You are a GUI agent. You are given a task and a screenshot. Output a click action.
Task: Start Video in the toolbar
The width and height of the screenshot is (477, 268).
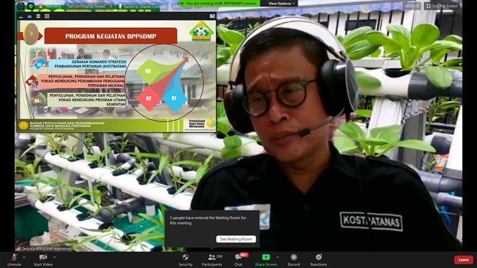pyautogui.click(x=43, y=260)
